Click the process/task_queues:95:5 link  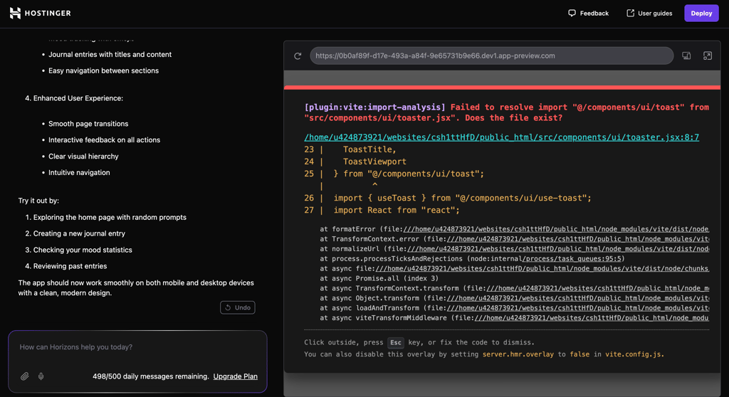pos(572,258)
